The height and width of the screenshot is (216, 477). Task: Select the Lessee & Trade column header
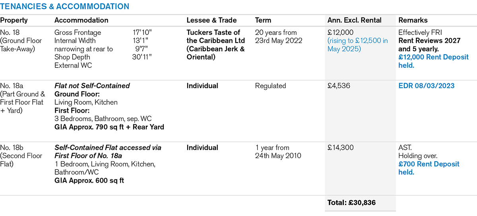[211, 20]
